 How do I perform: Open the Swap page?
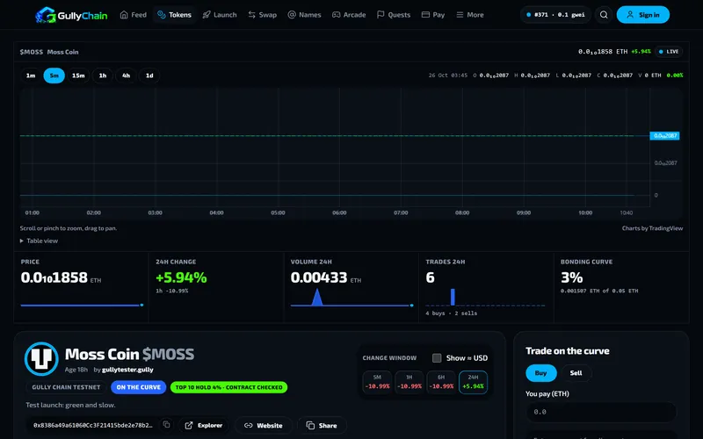262,15
